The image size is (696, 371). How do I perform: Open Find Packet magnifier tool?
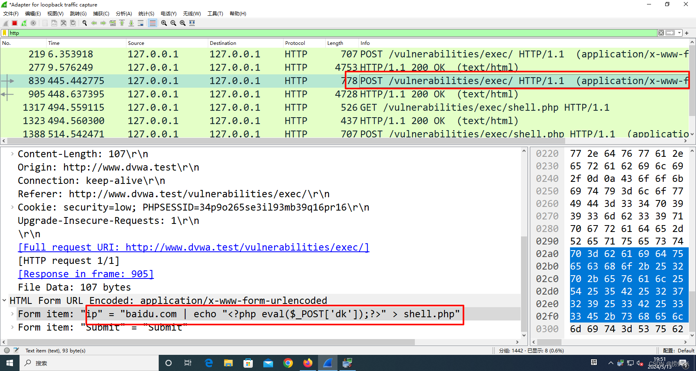[85, 23]
